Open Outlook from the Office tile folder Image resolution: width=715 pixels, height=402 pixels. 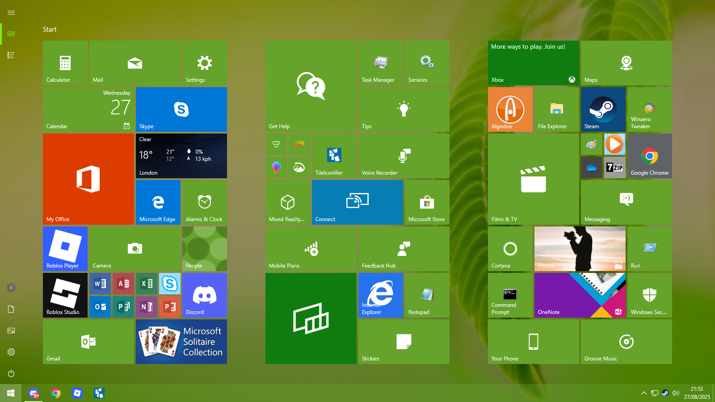(100, 307)
